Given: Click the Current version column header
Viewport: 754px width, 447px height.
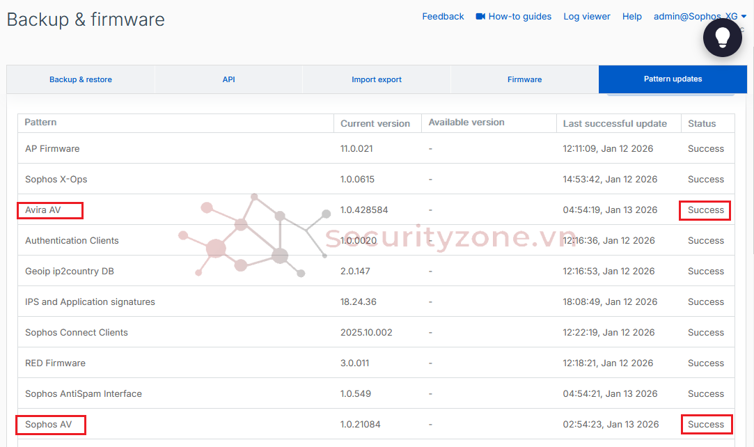Looking at the screenshot, I should (x=375, y=123).
